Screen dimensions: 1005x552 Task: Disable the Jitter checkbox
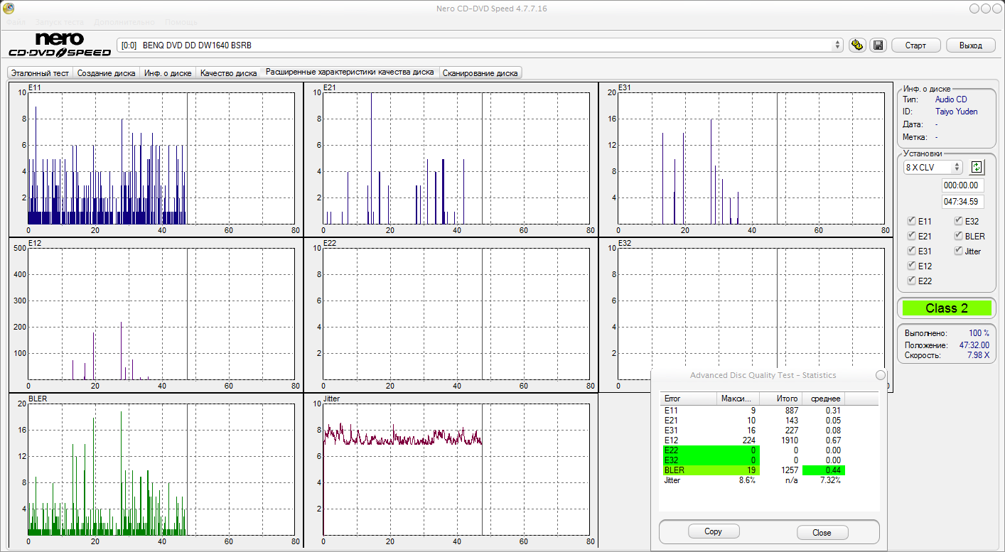(x=959, y=251)
